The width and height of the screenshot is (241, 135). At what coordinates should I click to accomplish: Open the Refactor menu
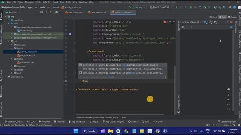pyautogui.click(x=47, y=2)
